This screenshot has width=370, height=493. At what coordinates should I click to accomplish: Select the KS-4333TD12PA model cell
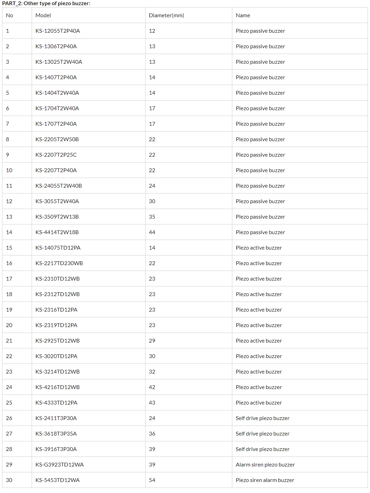(56, 403)
